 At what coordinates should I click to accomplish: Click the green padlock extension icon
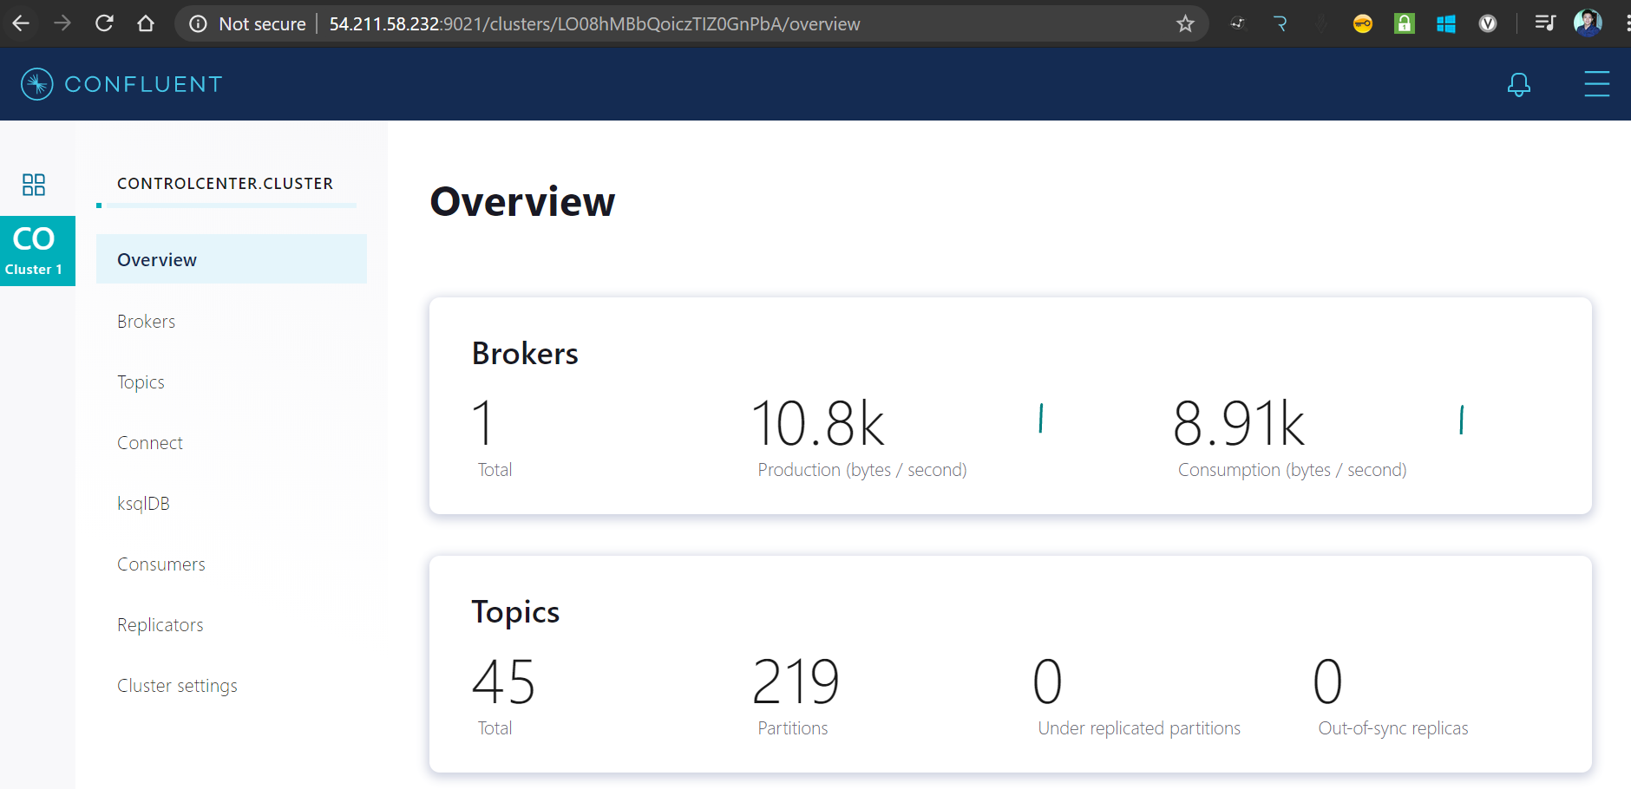[x=1404, y=24]
